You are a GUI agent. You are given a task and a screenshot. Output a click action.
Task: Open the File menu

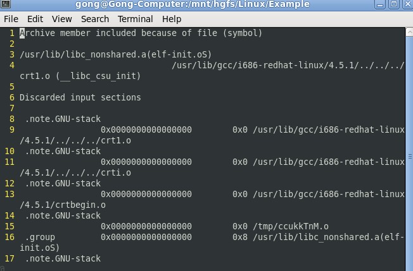(x=11, y=19)
